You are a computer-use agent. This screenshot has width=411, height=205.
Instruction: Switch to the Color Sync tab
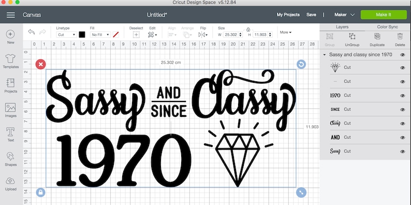tap(387, 27)
